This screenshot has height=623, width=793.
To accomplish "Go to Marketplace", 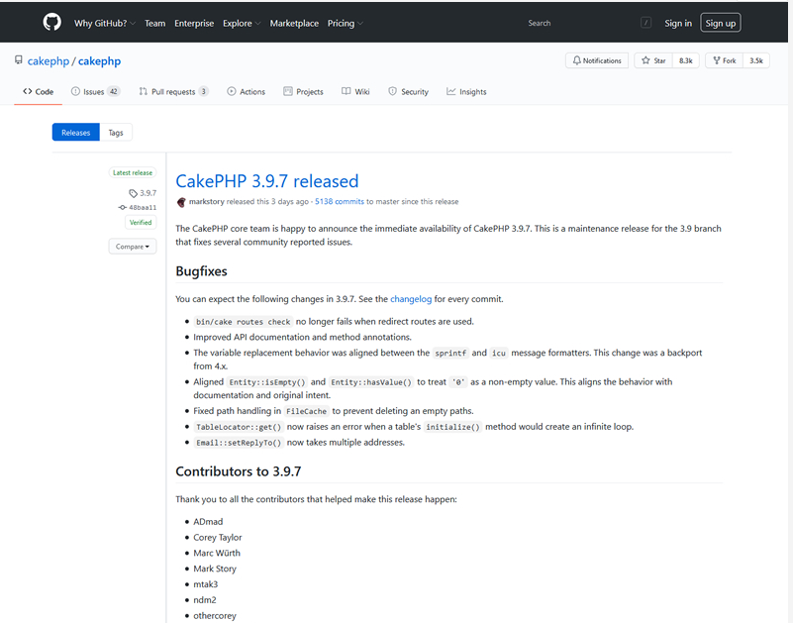I will (294, 24).
